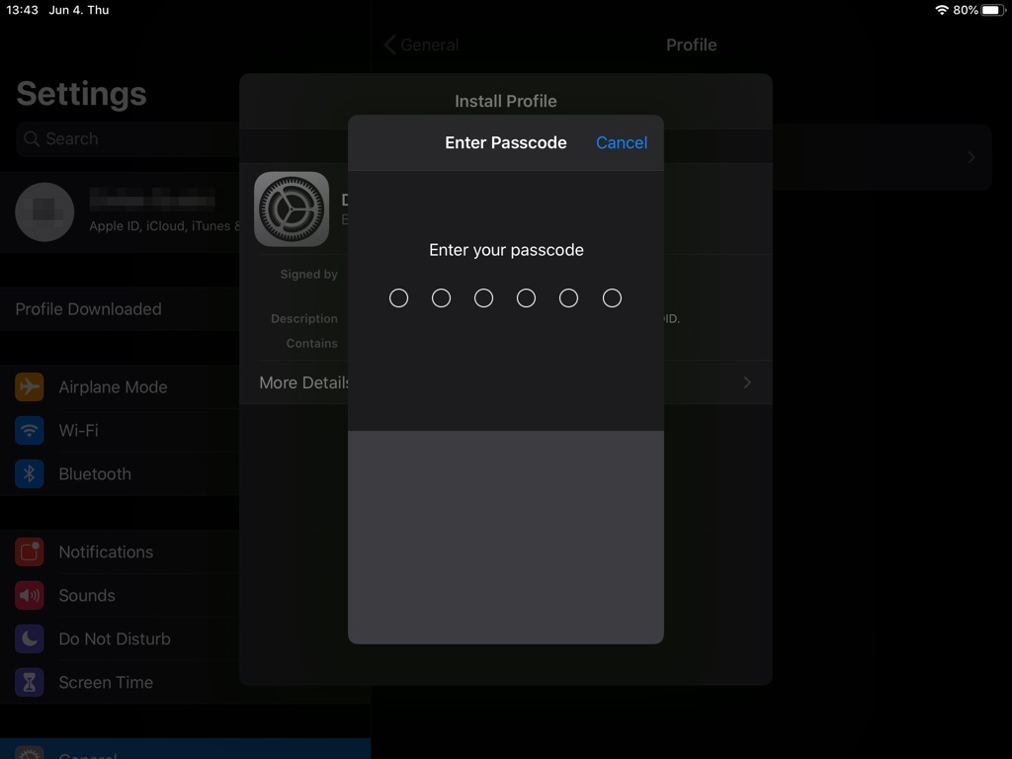Viewport: 1012px width, 759px height.
Task: Open Apple ID account avatar
Action: (x=45, y=212)
